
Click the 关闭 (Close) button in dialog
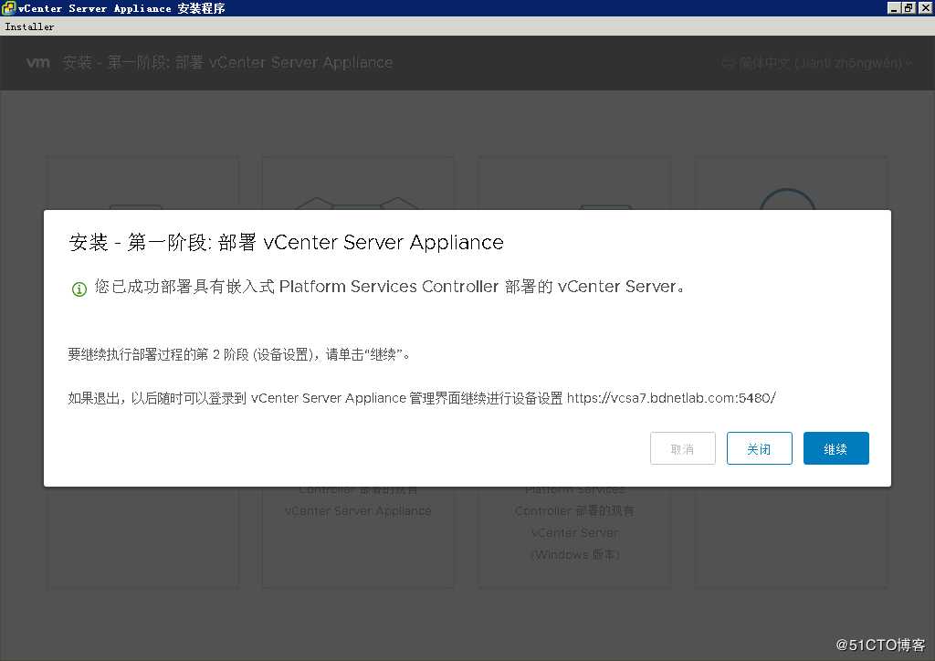coord(759,448)
